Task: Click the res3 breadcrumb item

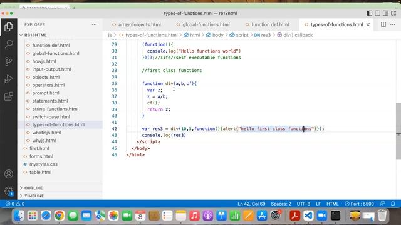Action: pyautogui.click(x=263, y=35)
